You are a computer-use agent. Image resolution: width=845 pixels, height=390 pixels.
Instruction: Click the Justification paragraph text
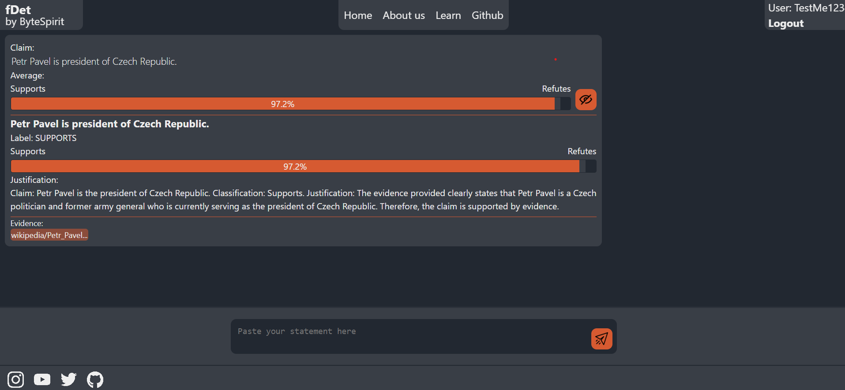(303, 200)
